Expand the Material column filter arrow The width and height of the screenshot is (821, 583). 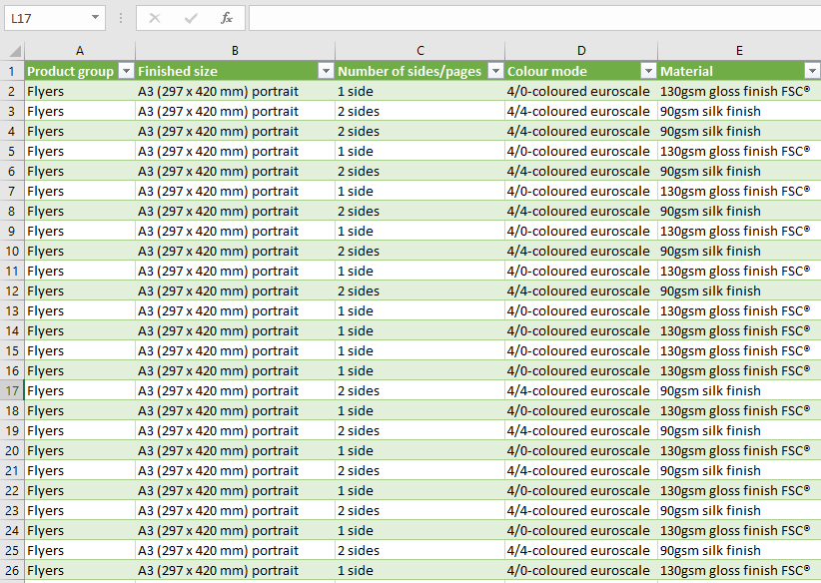coord(810,71)
